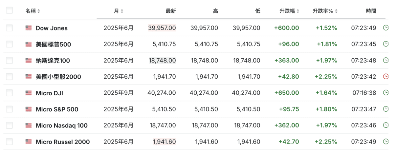Click the highlighted 39,957.00 latest price
Viewport: 394px width, 151px height.
tap(162, 28)
